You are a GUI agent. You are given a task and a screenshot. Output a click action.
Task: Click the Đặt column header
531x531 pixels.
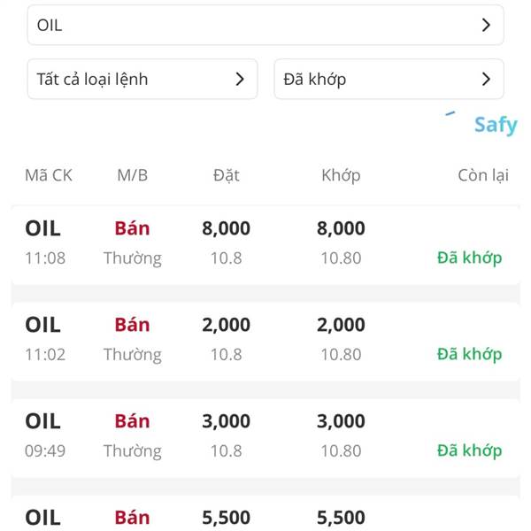227,175
